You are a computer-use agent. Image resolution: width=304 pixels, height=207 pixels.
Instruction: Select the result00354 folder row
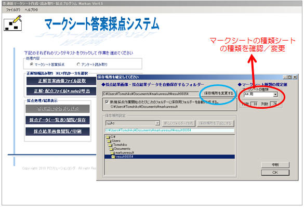click(x=169, y=157)
